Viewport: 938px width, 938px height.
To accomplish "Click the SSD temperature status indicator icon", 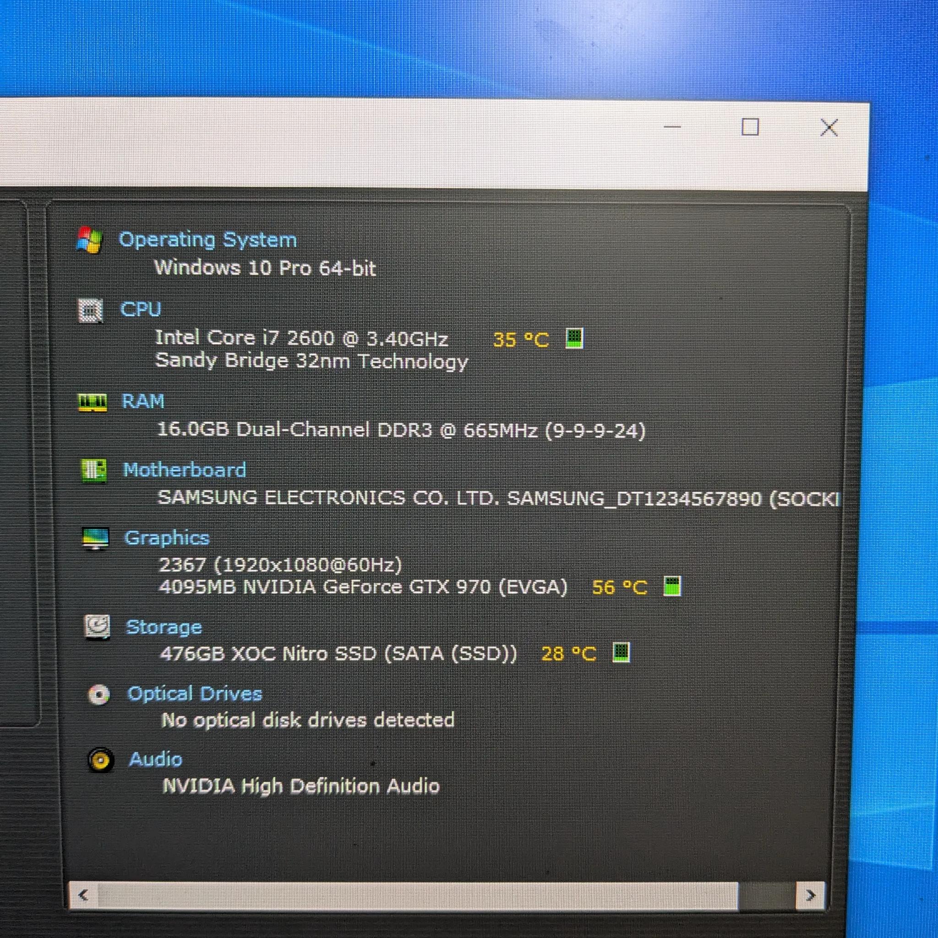I will point(621,652).
